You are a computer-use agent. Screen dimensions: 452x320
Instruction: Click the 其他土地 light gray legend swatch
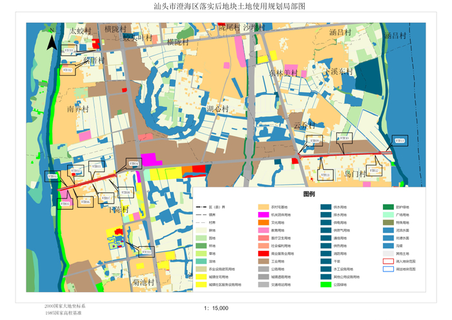pos(388,253)
